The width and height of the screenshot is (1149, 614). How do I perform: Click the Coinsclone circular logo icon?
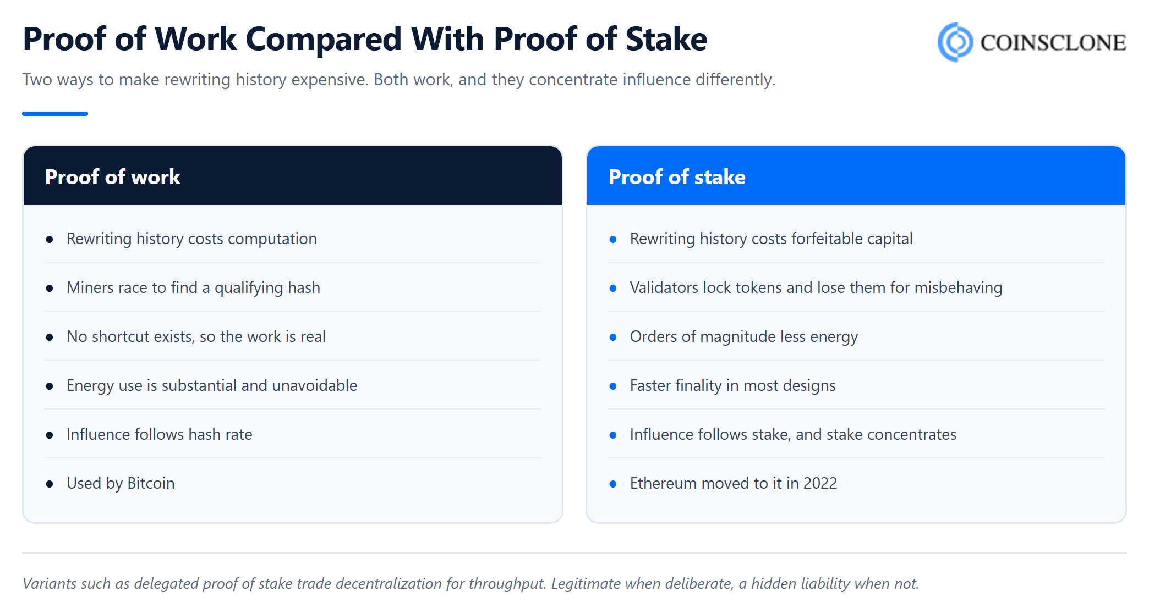955,42
